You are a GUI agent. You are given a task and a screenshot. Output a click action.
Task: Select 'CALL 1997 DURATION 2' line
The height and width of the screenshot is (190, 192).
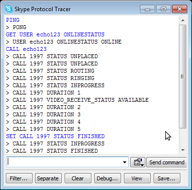(x=43, y=107)
